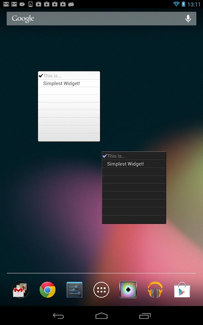Tap the download notification icon in the status bar

30,4
